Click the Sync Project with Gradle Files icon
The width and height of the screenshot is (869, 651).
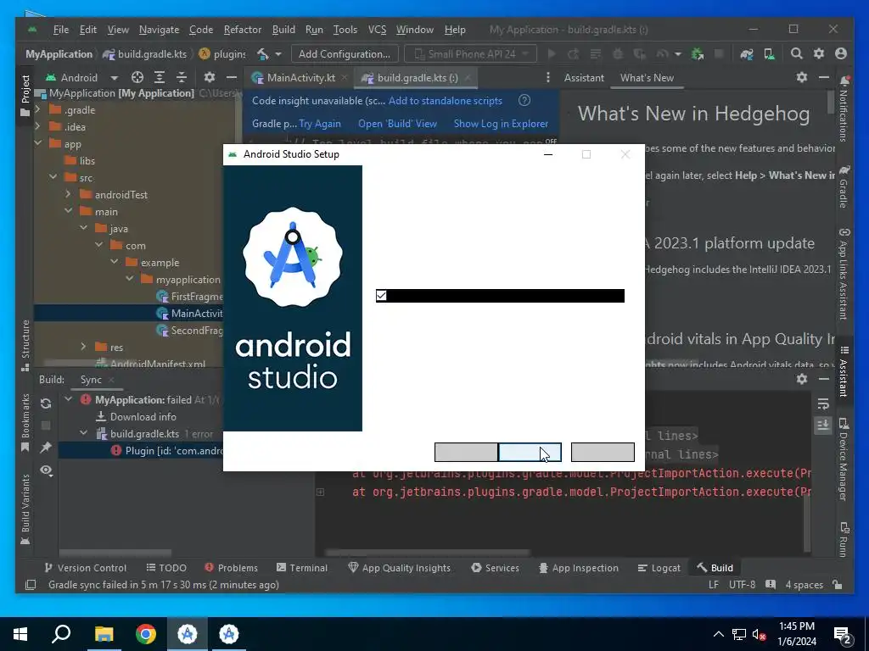(x=747, y=53)
